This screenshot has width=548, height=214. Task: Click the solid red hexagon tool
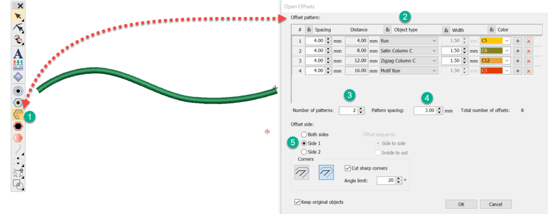point(18,126)
